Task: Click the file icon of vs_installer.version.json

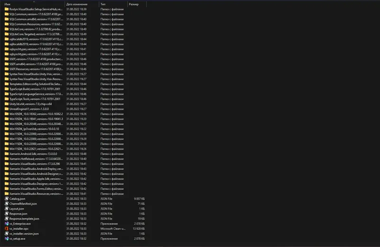Action: click(7, 233)
